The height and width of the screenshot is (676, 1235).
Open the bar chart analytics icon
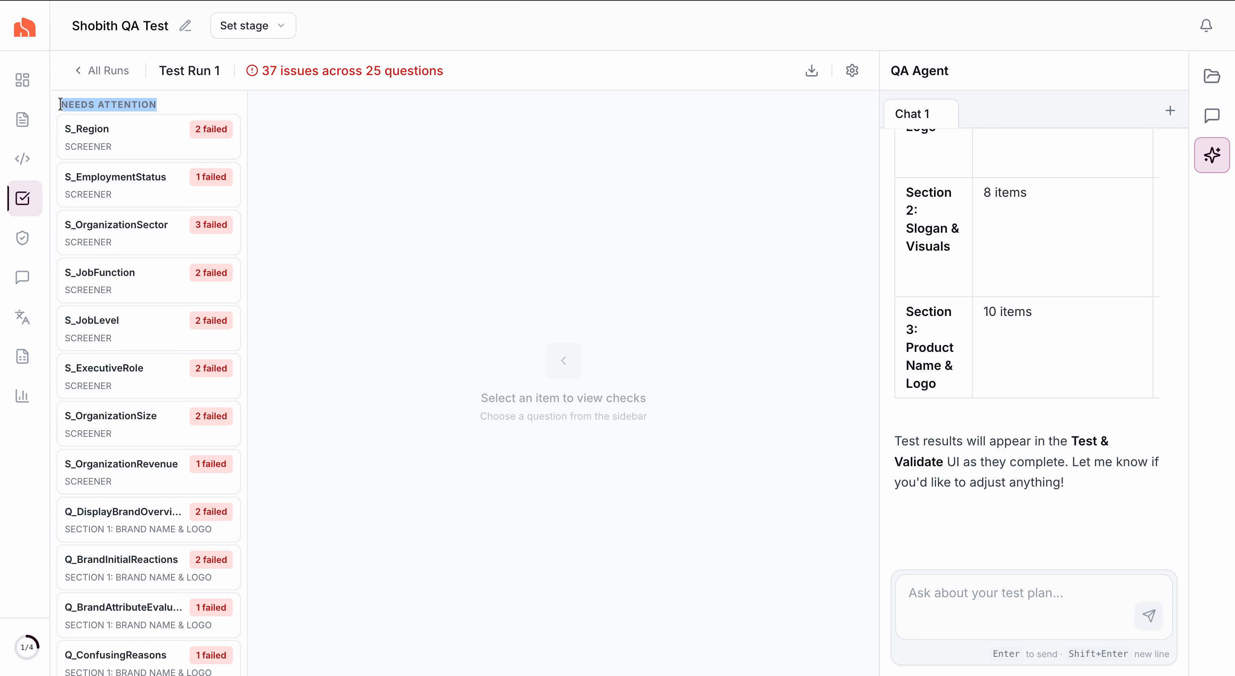coord(22,396)
